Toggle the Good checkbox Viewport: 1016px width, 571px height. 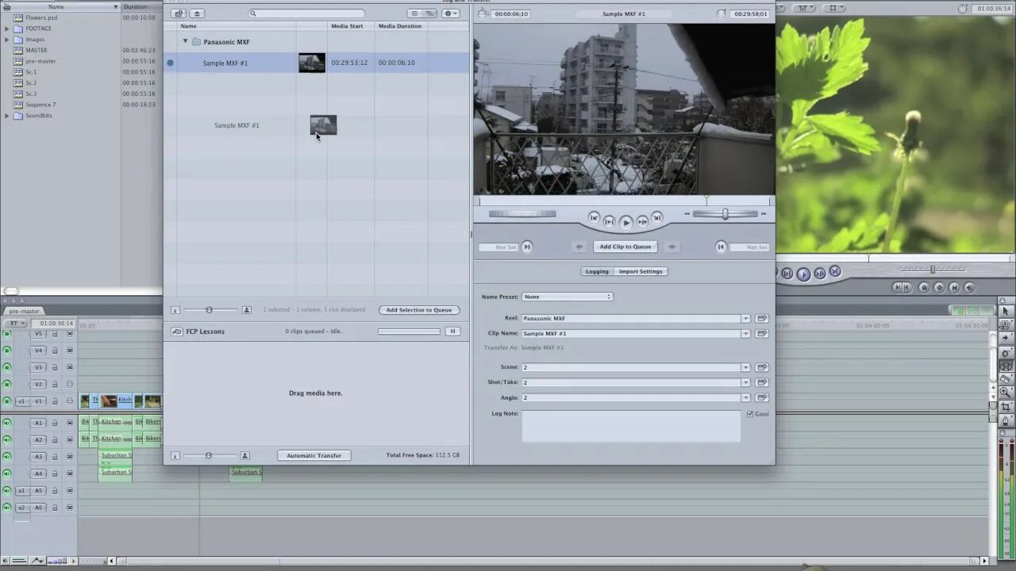pyautogui.click(x=750, y=413)
